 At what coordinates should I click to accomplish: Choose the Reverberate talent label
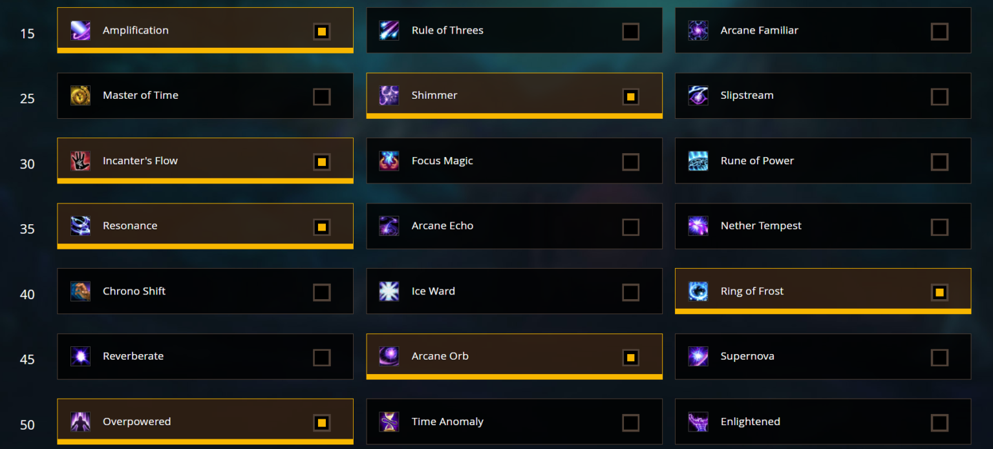[x=133, y=356]
